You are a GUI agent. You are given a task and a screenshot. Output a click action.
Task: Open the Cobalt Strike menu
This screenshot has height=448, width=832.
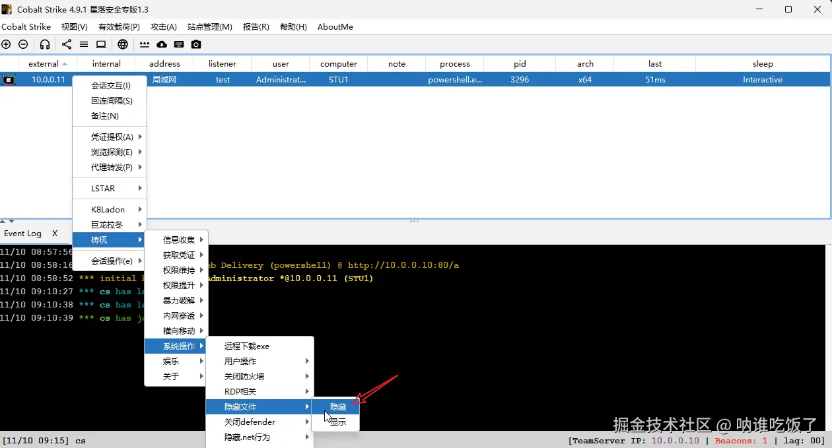pos(26,27)
